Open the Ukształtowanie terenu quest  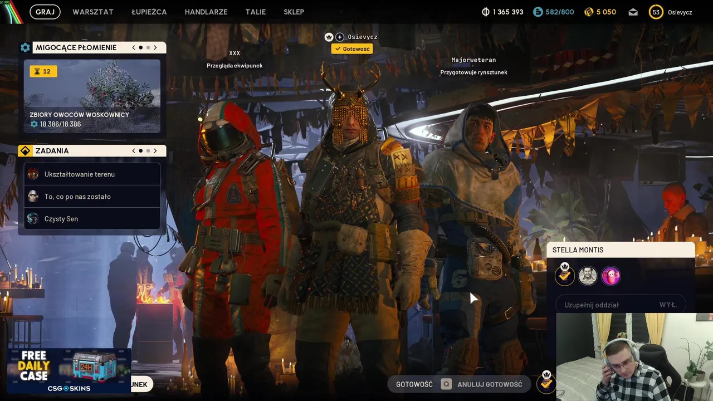click(92, 174)
